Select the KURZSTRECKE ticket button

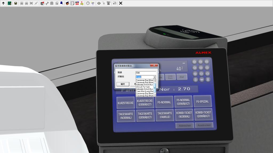(x=126, y=103)
